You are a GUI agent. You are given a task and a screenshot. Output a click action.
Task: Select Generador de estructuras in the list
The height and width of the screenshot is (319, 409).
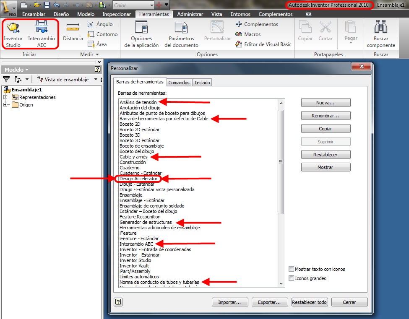pos(146,222)
